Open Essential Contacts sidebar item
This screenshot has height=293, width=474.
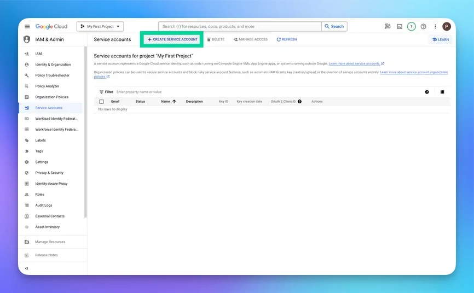tap(50, 216)
